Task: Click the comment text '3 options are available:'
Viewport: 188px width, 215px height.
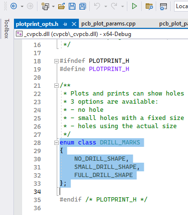Action: tap(114, 102)
